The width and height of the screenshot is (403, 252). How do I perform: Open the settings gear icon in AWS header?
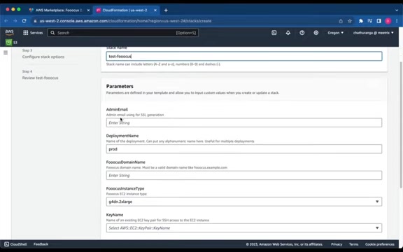[316, 33]
